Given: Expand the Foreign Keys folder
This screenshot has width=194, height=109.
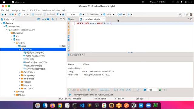Looking at the screenshot, I should point(19,75).
